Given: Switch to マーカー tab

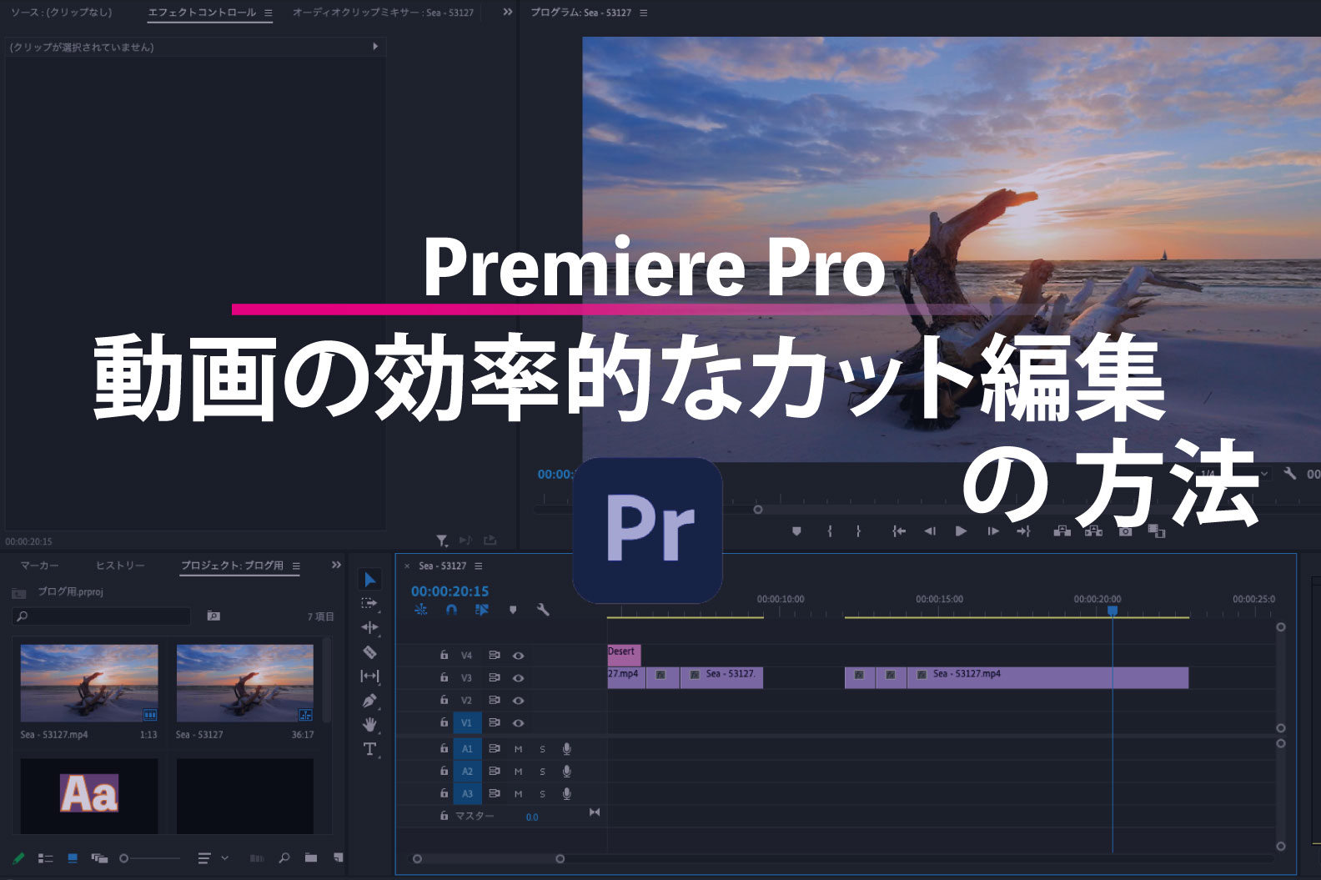Looking at the screenshot, I should click(39, 566).
